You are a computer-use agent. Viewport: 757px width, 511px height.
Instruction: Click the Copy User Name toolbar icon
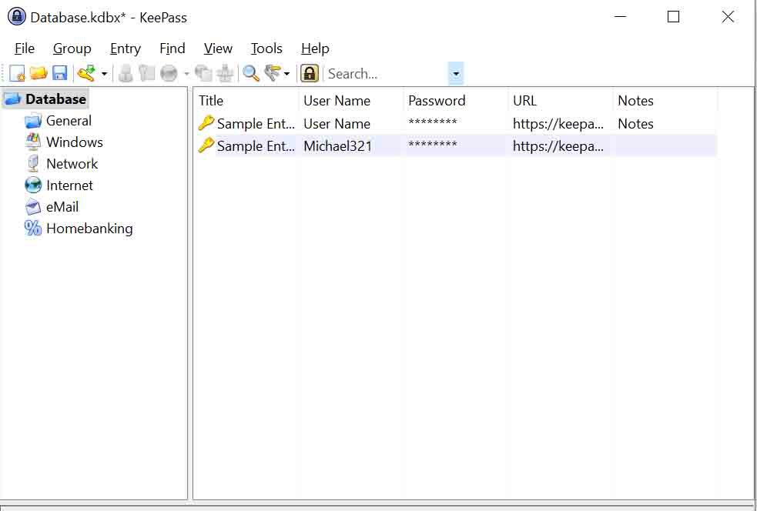[x=126, y=74]
